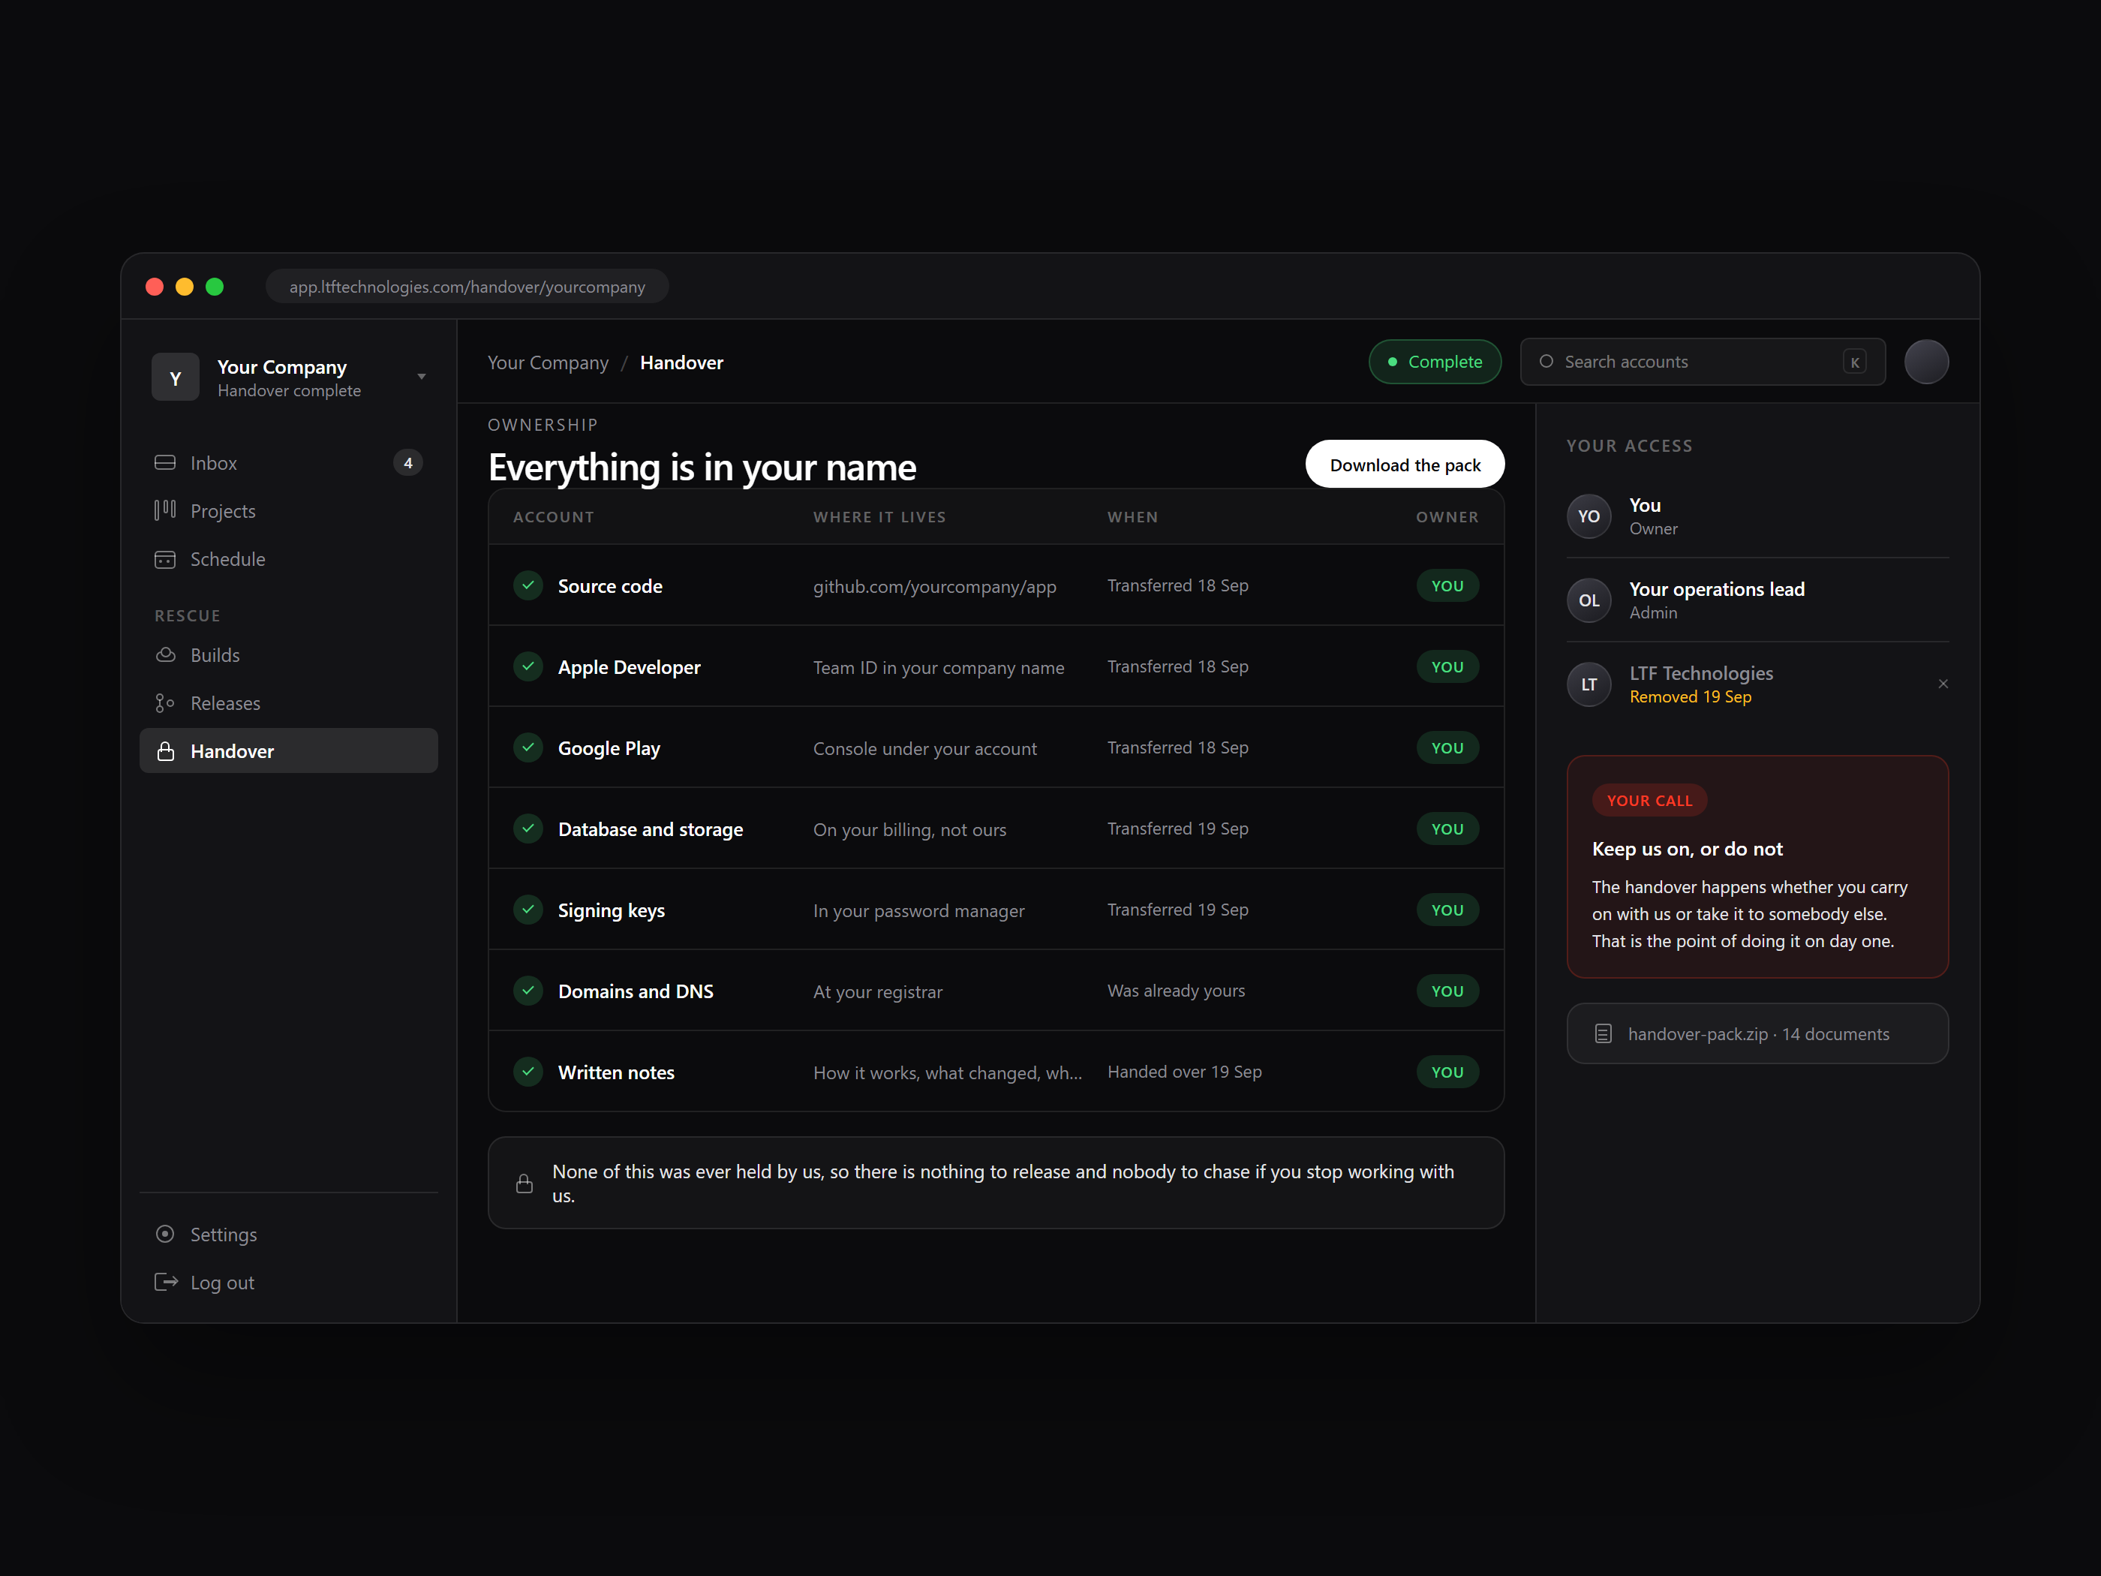The height and width of the screenshot is (1576, 2101).
Task: Click the browser address bar URL
Action: click(467, 287)
